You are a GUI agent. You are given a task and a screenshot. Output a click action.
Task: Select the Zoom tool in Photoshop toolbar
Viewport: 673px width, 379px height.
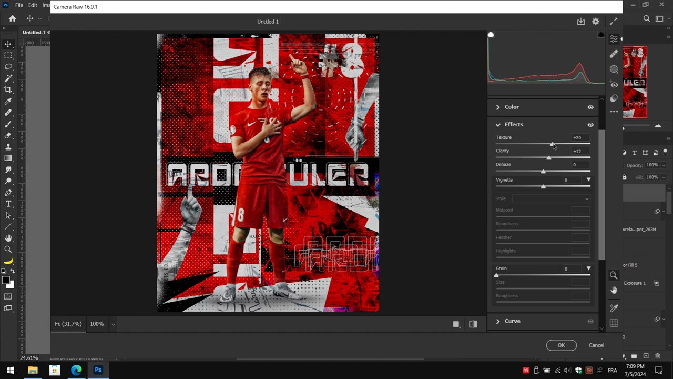click(x=8, y=250)
